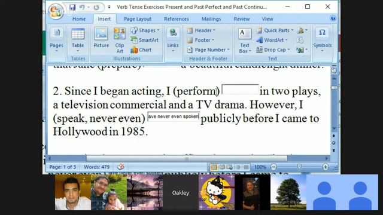
Task: Switch to Web Layout view
Action: tap(230, 167)
